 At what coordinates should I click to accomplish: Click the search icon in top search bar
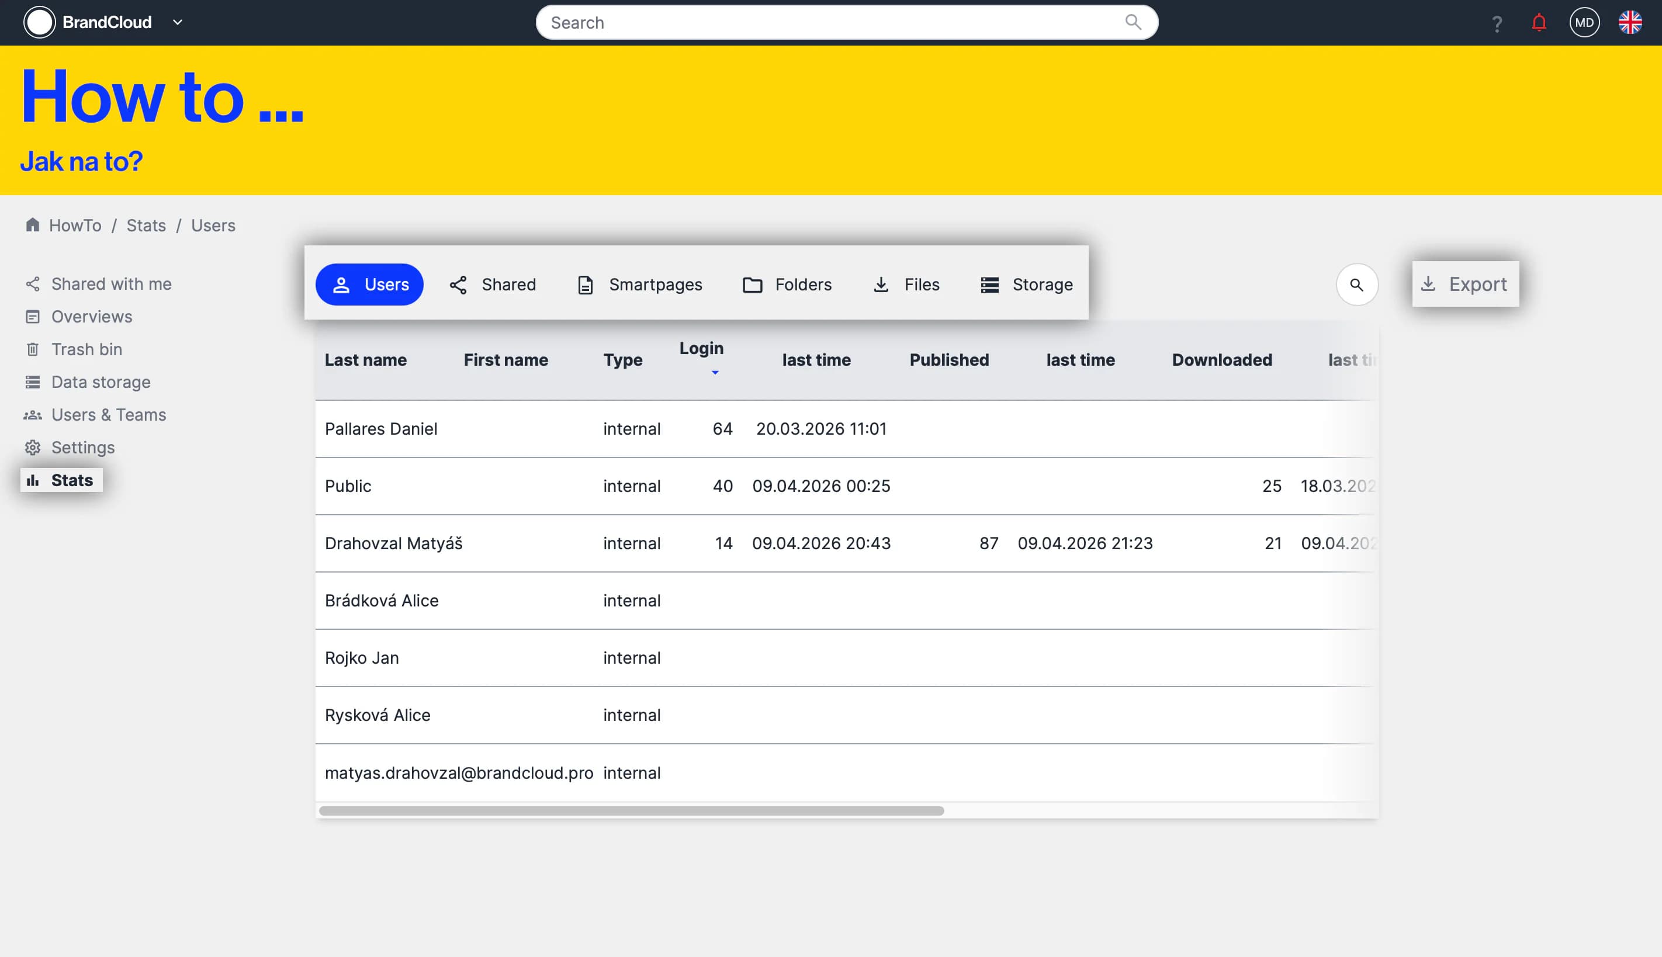(x=1133, y=22)
